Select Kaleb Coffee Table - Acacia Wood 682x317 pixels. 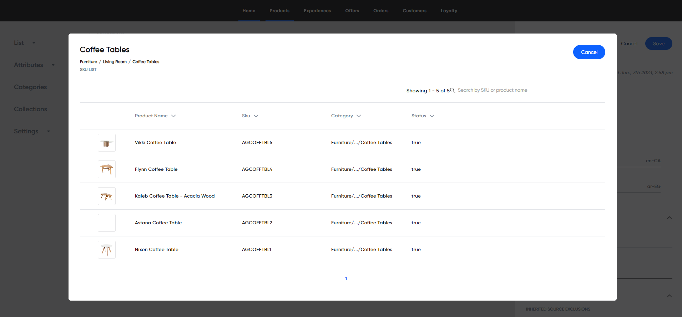(x=175, y=196)
